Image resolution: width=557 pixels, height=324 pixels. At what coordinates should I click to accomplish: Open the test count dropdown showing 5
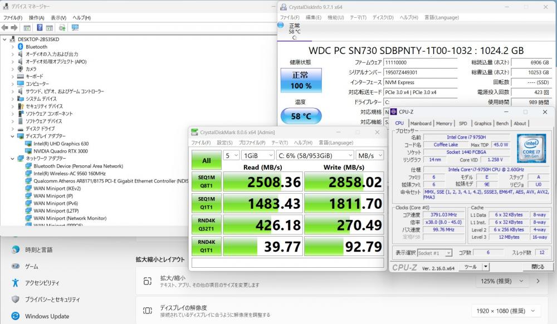(231, 155)
